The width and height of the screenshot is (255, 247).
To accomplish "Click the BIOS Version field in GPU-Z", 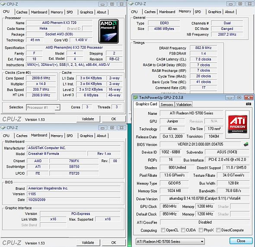I will [x=201, y=144].
